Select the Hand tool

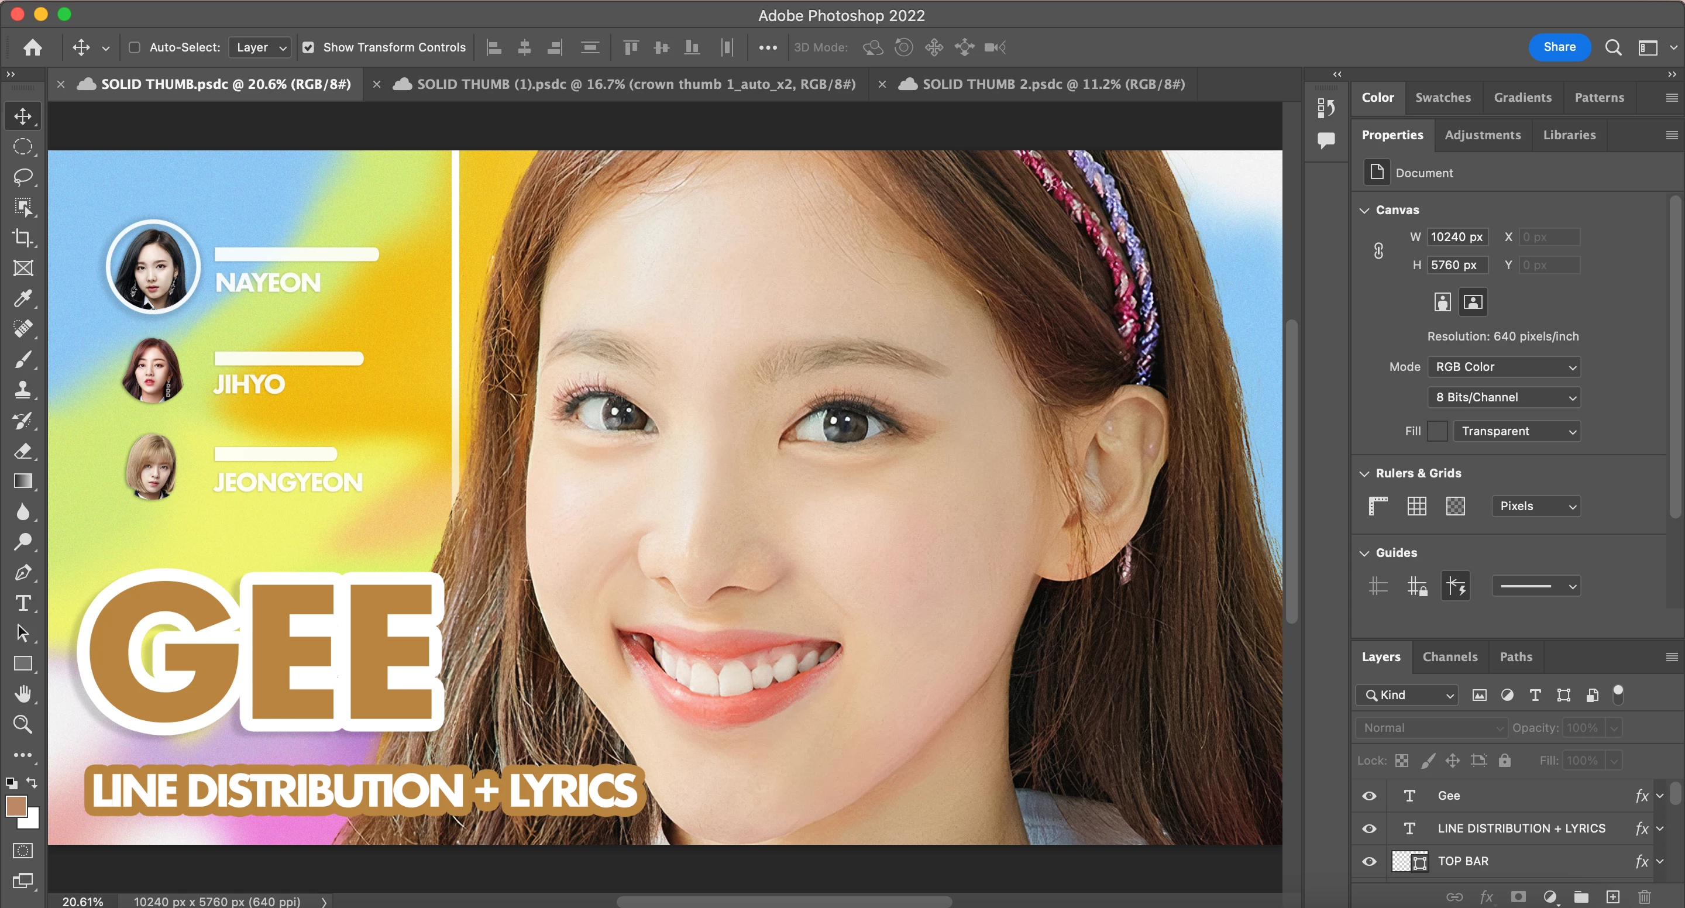23,693
